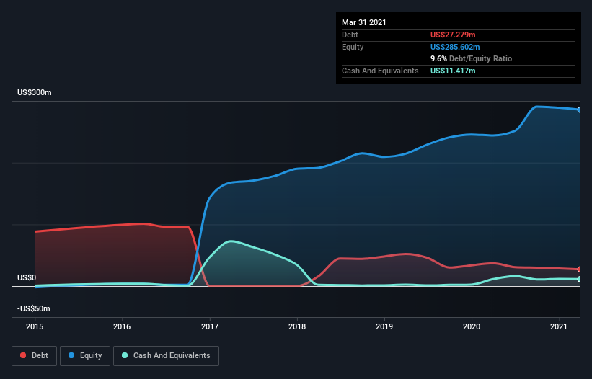Viewport: 592px width, 379px height.
Task: Select the 2018 x-axis label
Action: coord(297,326)
